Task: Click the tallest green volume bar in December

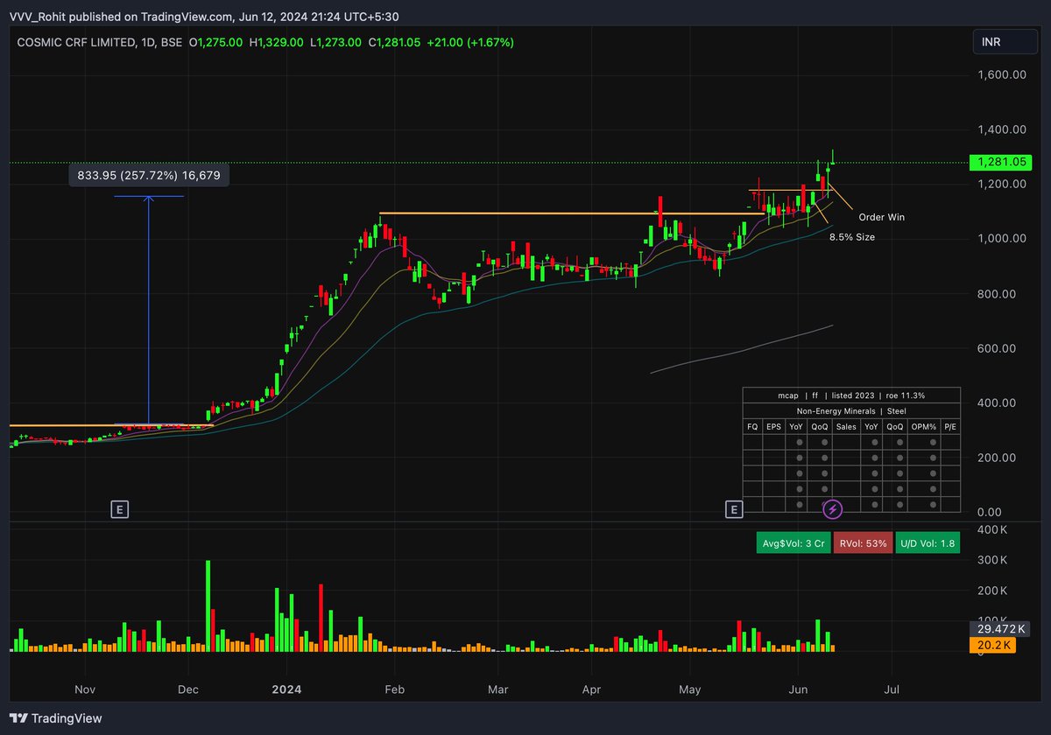Action: click(208, 606)
